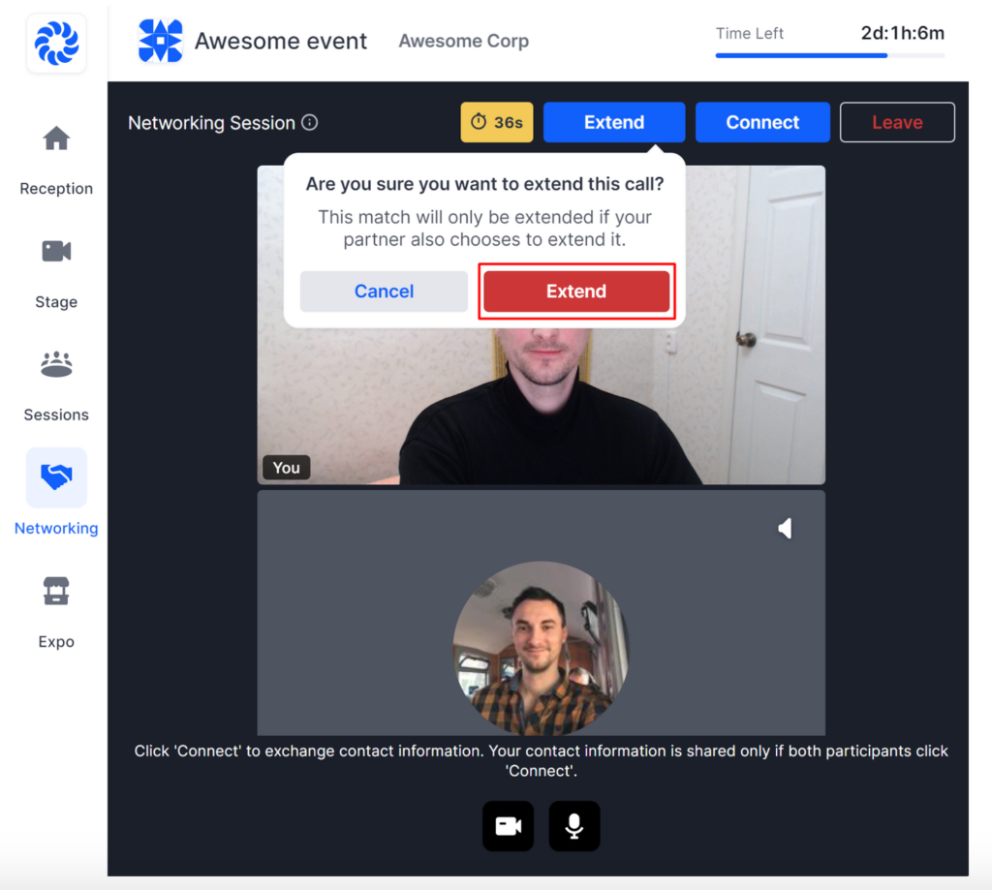The width and height of the screenshot is (992, 890).
Task: Click the partner's round profile photo
Action: pos(541,648)
